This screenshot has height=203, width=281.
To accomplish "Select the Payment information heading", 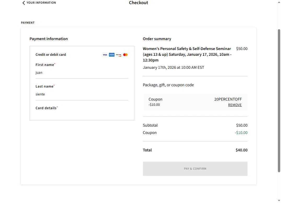I will pos(49,39).
